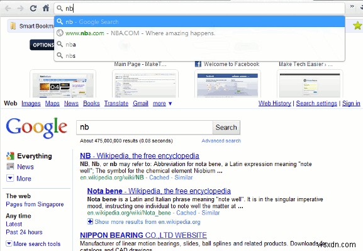
Task: Go to the home page icon
Action: click(46, 8)
